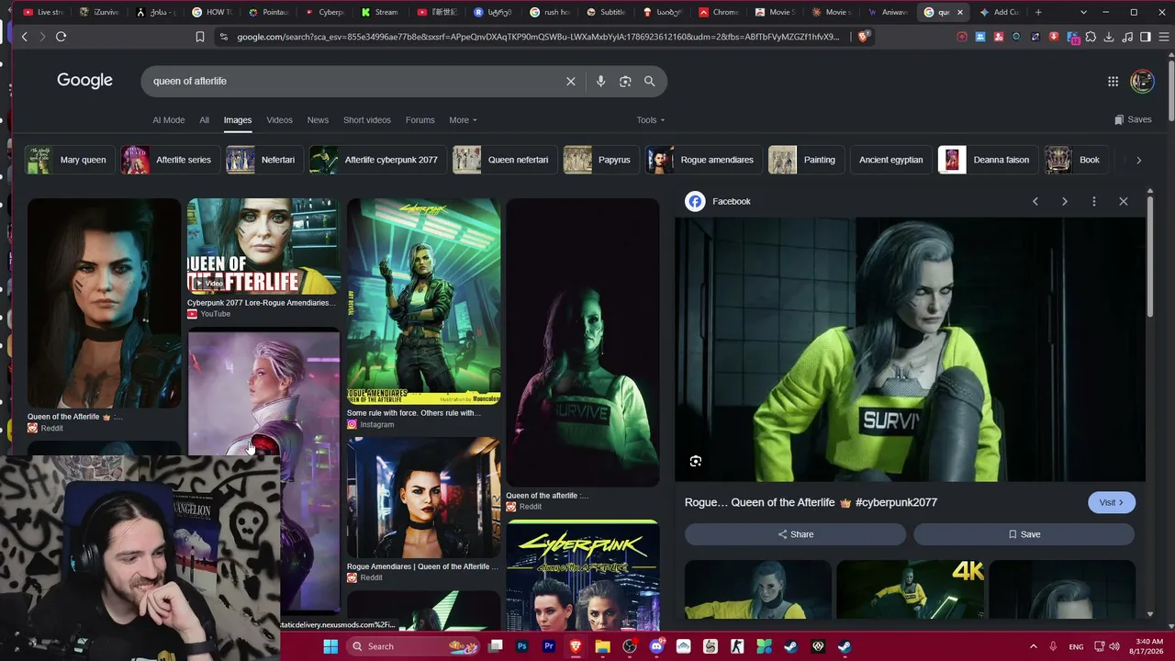This screenshot has width=1175, height=661.
Task: Open the Google account avatar menu
Action: [x=1142, y=81]
